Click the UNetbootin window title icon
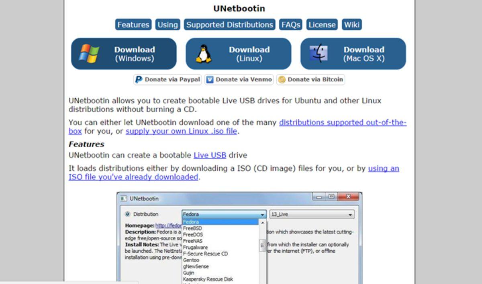The width and height of the screenshot is (482, 284). [124, 199]
